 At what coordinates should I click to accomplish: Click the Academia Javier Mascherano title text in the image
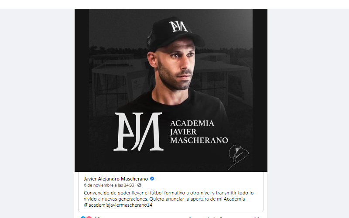tap(199, 132)
